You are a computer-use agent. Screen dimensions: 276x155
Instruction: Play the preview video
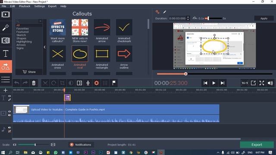tap(214, 83)
